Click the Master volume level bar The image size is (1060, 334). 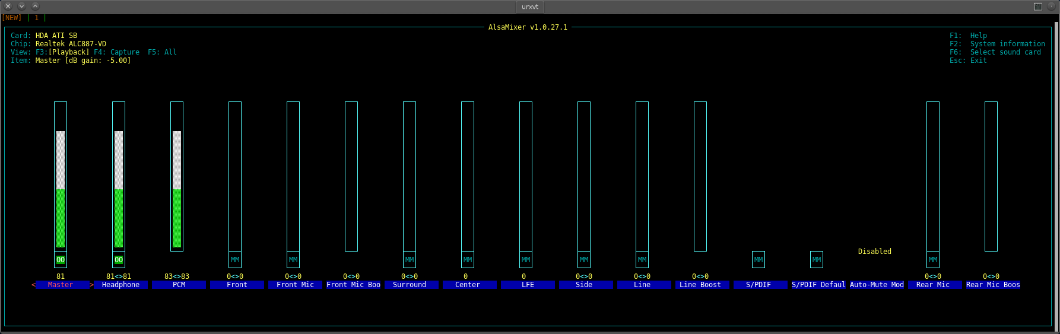click(61, 189)
